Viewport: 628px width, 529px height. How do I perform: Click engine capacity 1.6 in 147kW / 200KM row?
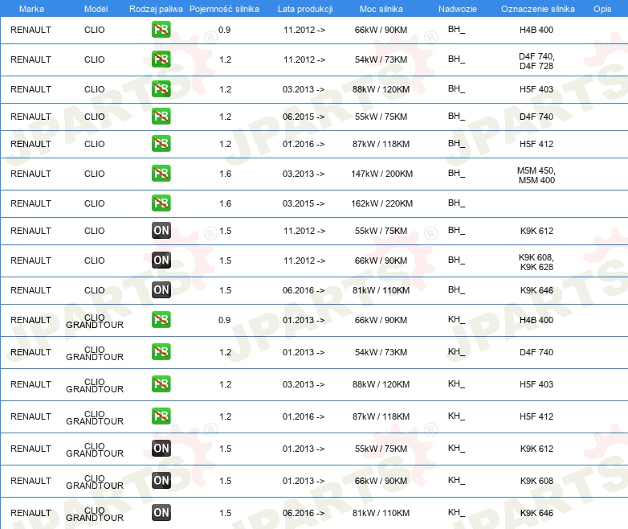click(225, 174)
